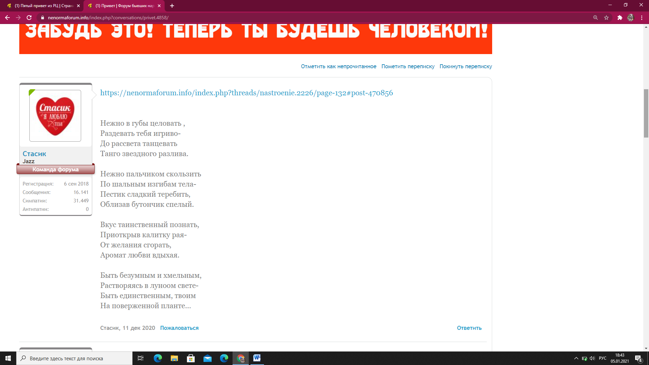Open File Explorer from taskbar

(x=174, y=358)
